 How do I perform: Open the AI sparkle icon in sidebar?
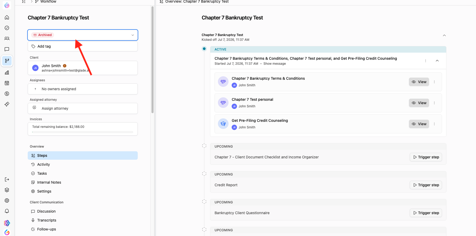(7, 104)
